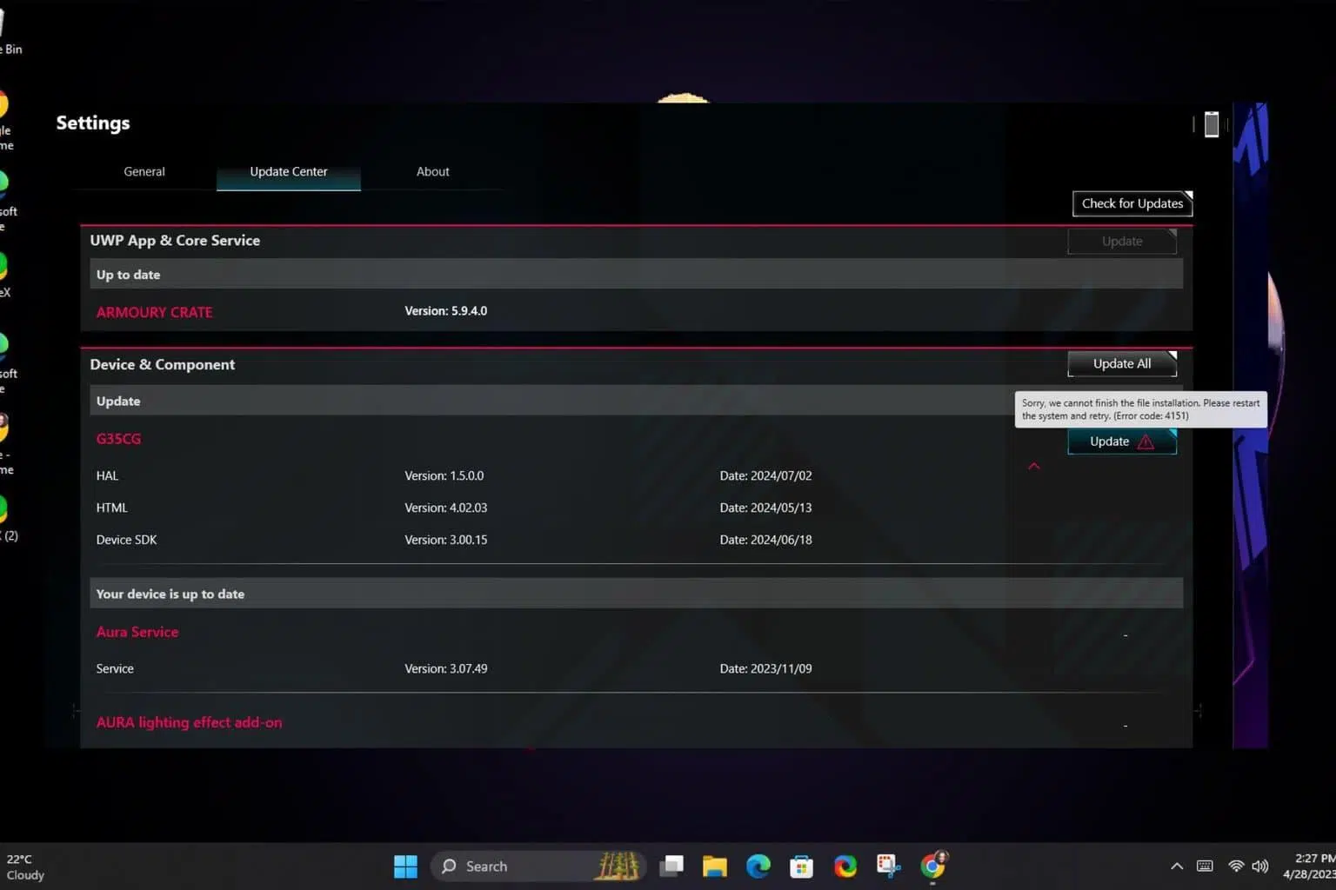The image size is (1336, 890).
Task: Open Snipping Tool from the taskbar
Action: click(x=888, y=866)
